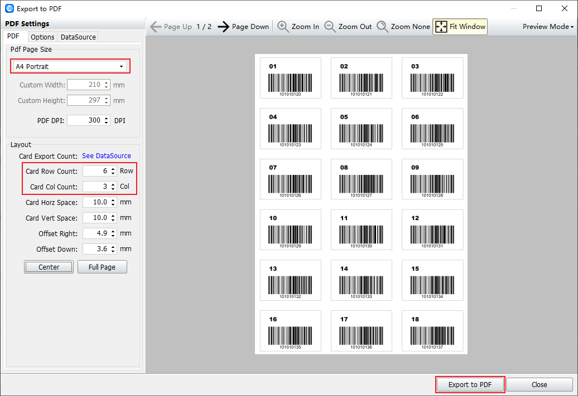Click the Export to PDF button
The image size is (578, 396).
470,385
